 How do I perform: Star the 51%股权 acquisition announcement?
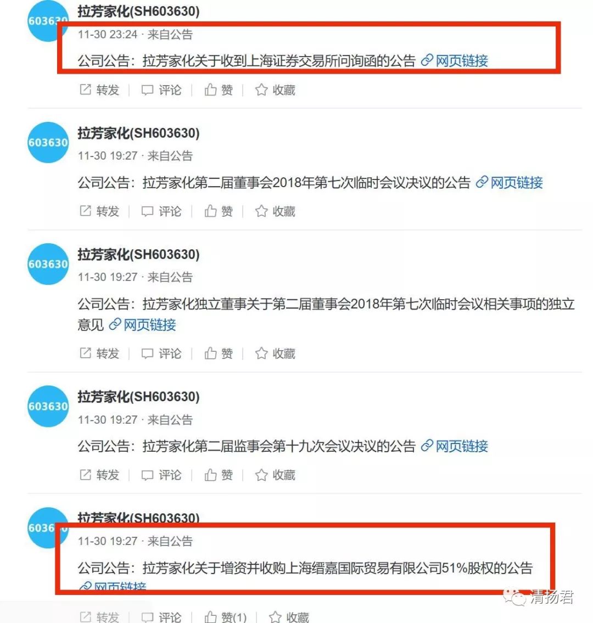tap(289, 617)
